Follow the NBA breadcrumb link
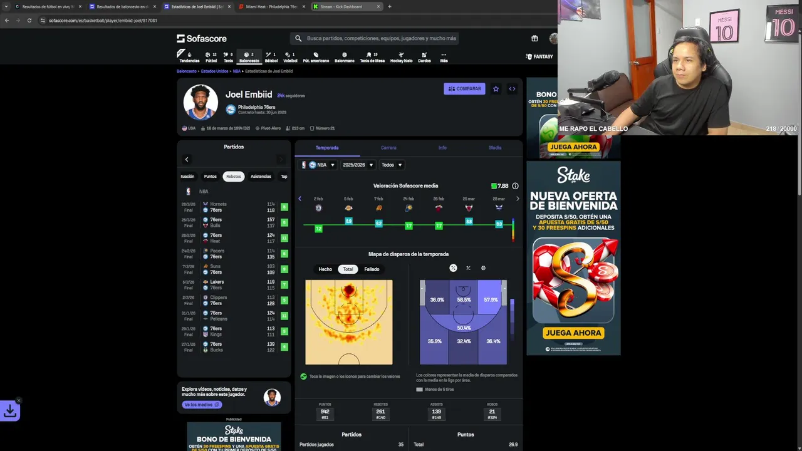802x451 pixels. (x=237, y=71)
